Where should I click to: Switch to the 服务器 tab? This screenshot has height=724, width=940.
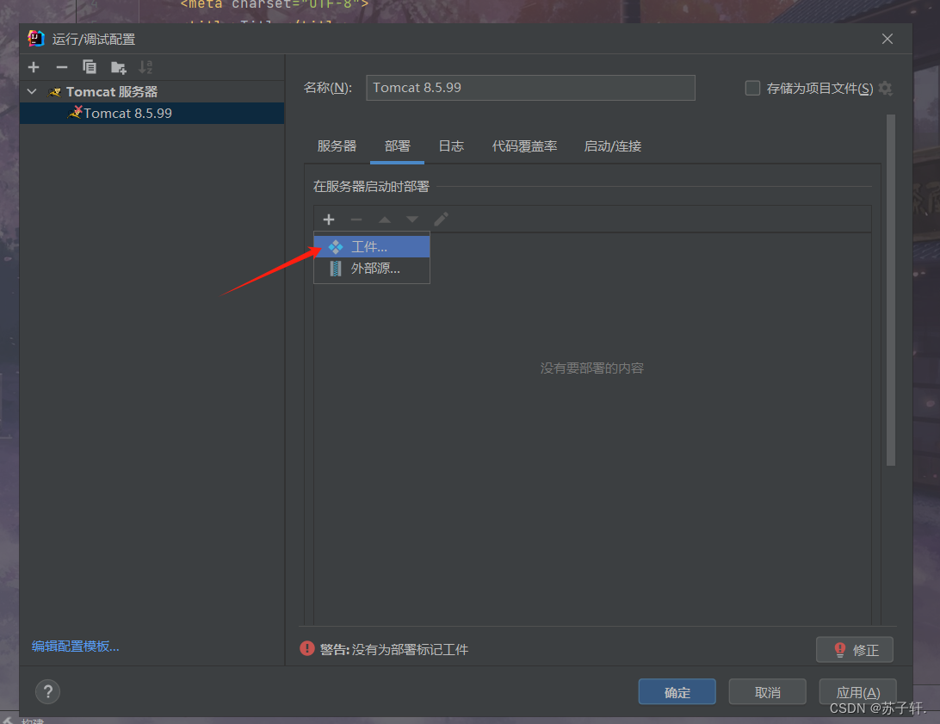click(337, 146)
